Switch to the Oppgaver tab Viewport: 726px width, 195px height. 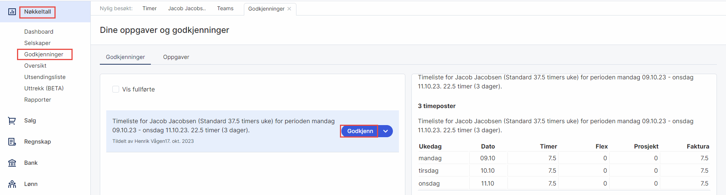click(x=176, y=57)
